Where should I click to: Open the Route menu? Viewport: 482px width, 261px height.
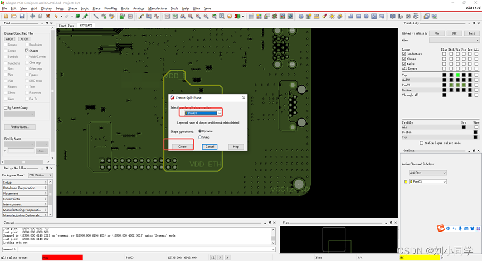point(125,8)
